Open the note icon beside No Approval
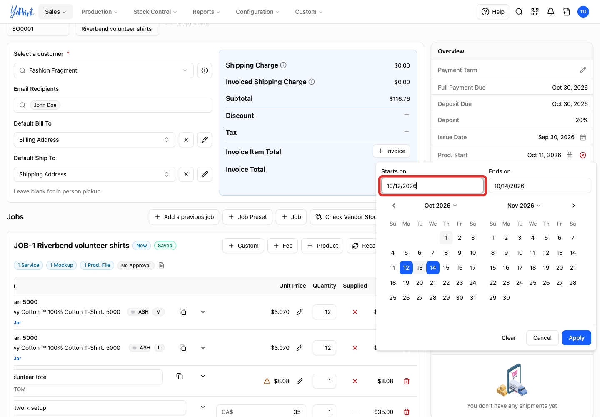The height and width of the screenshot is (417, 600). 161,265
